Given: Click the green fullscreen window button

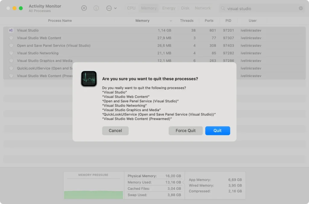Looking at the screenshot, I should coord(21,8).
